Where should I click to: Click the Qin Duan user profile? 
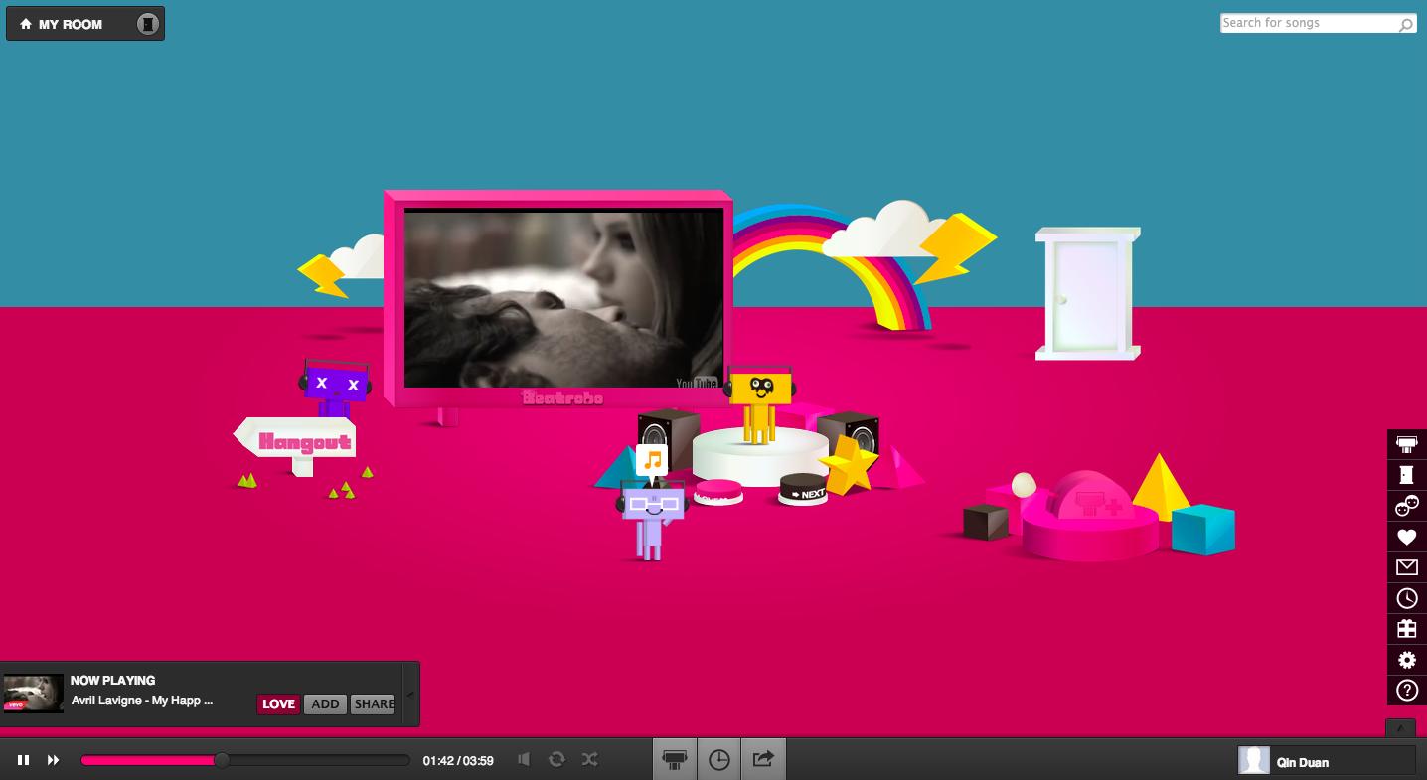1327,761
